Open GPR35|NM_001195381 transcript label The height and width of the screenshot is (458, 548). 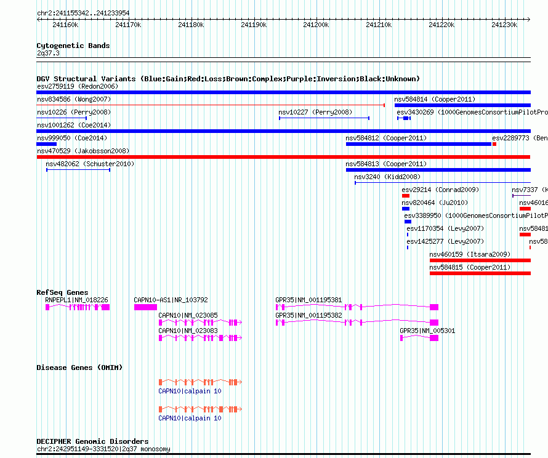[308, 300]
